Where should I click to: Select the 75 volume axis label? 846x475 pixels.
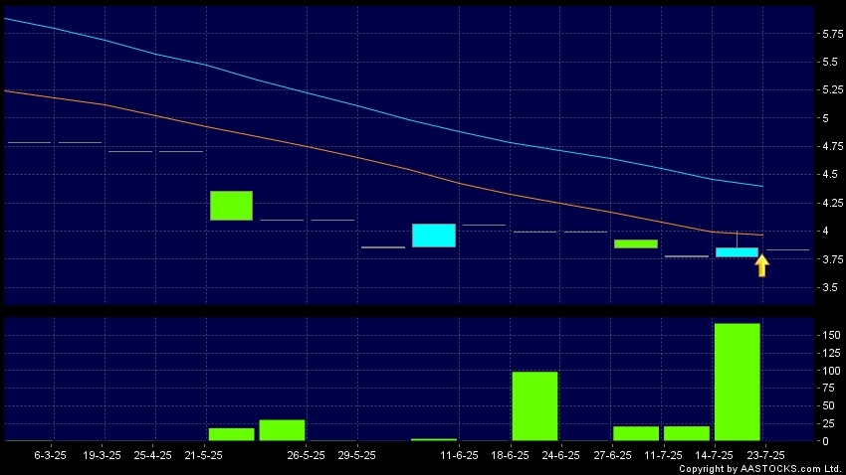pyautogui.click(x=828, y=389)
